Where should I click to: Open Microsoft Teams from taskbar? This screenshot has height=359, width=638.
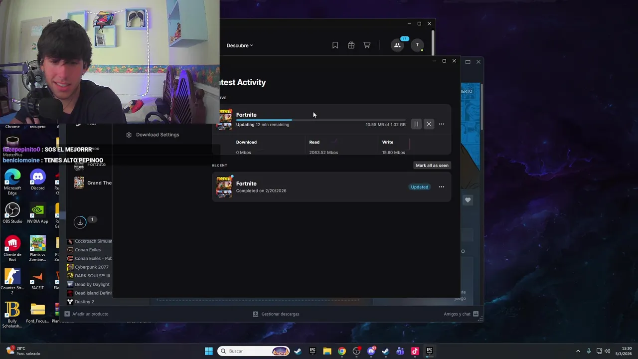pos(400,351)
